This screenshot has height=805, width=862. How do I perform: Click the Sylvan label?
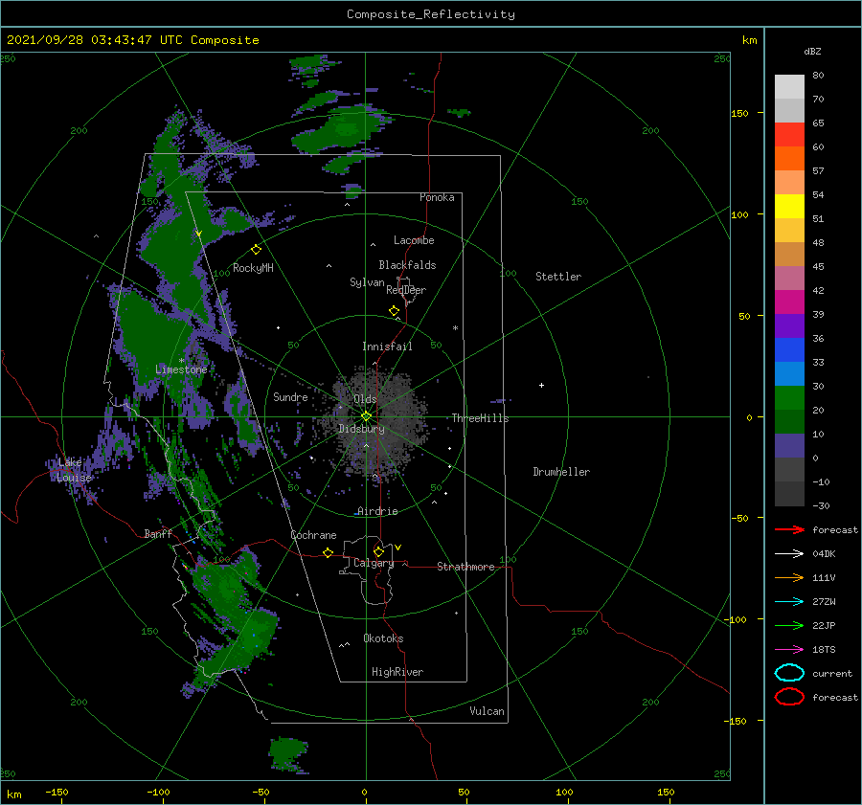pos(367,282)
